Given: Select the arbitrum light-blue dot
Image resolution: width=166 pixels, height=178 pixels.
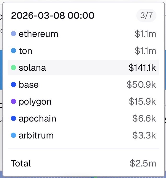Looking at the screenshot, I should [x=14, y=135].
